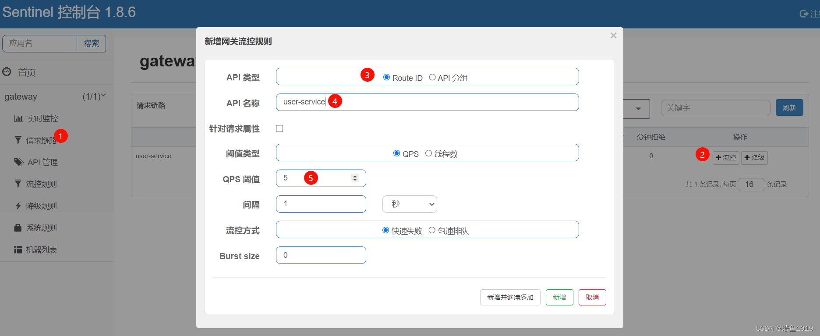Viewport: 820px width, 336px height.
Task: Click the bar chart icon for 实时监控
Action: tap(18, 118)
